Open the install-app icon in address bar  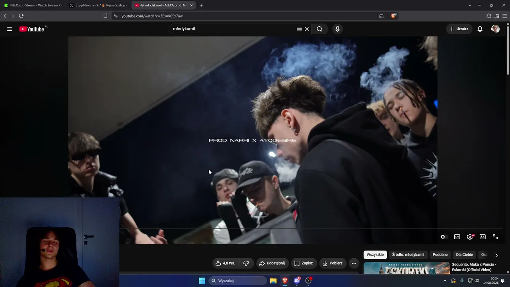pos(381,16)
